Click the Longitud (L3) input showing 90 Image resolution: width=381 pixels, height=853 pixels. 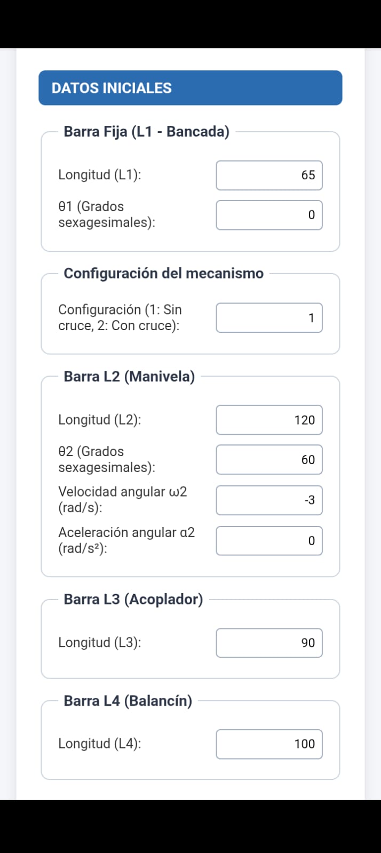pyautogui.click(x=269, y=643)
